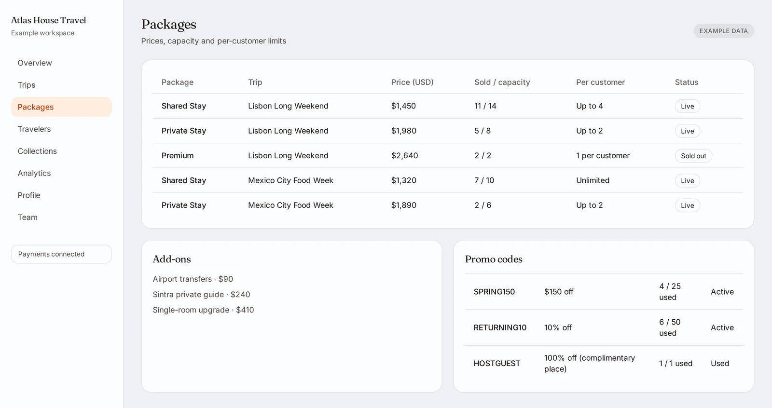Click the Live status on the $1,980 row
Image resolution: width=772 pixels, height=408 pixels.
688,131
